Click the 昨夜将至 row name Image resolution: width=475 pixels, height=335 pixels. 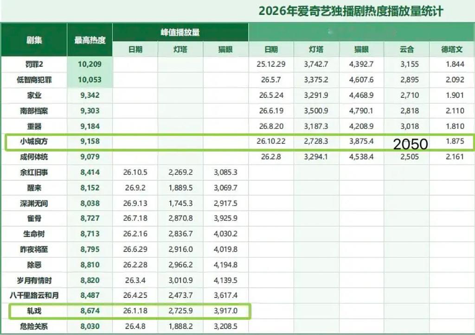(34, 249)
